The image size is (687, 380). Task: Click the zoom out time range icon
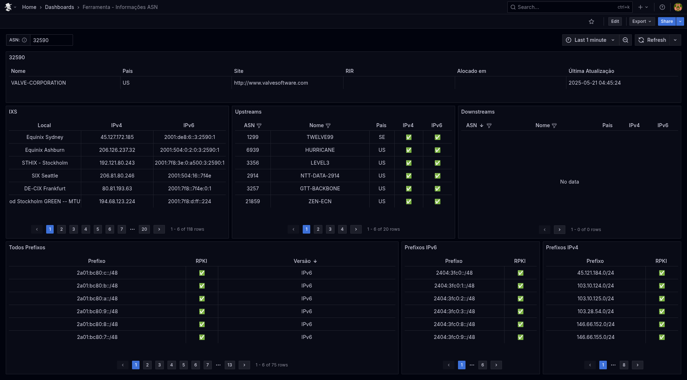(625, 40)
